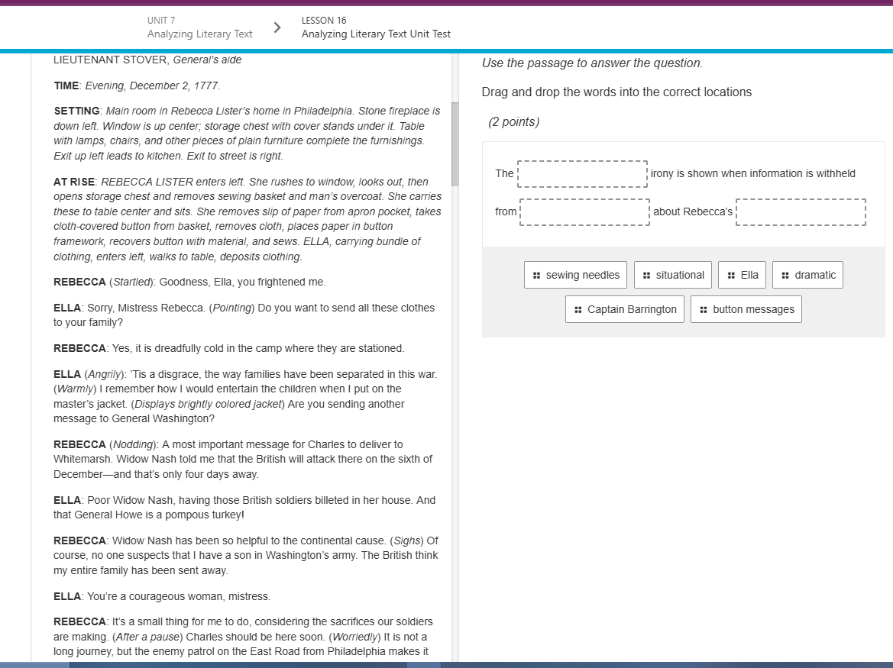Click the grip icon on button messages

tap(704, 309)
